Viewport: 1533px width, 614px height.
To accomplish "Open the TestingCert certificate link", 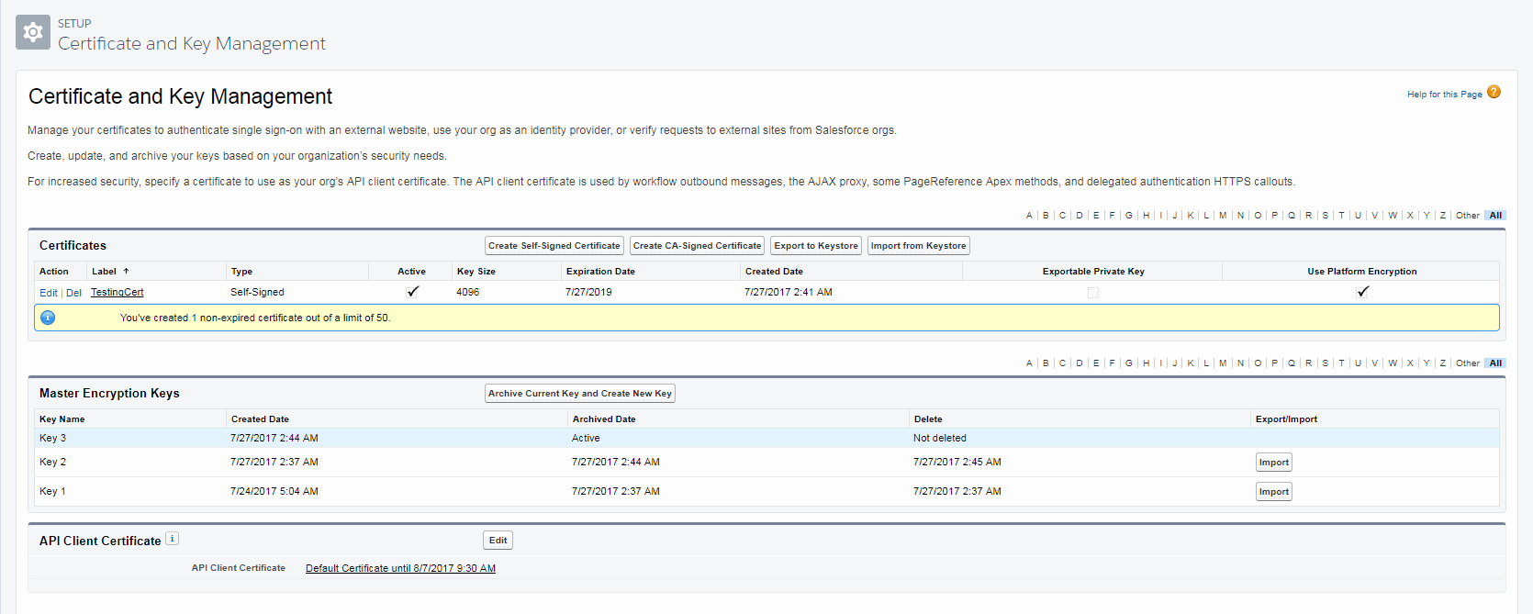I will (117, 293).
